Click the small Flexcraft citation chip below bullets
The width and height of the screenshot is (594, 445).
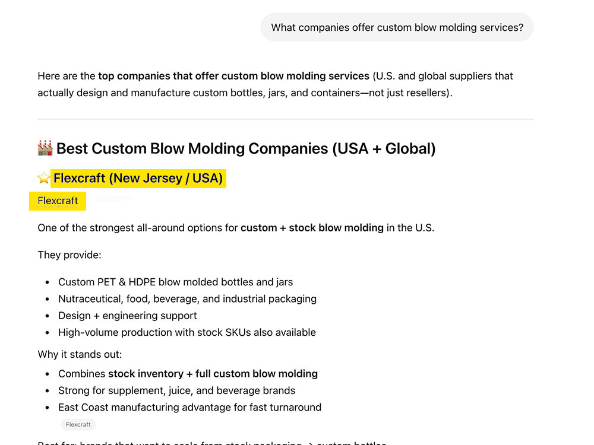78,425
